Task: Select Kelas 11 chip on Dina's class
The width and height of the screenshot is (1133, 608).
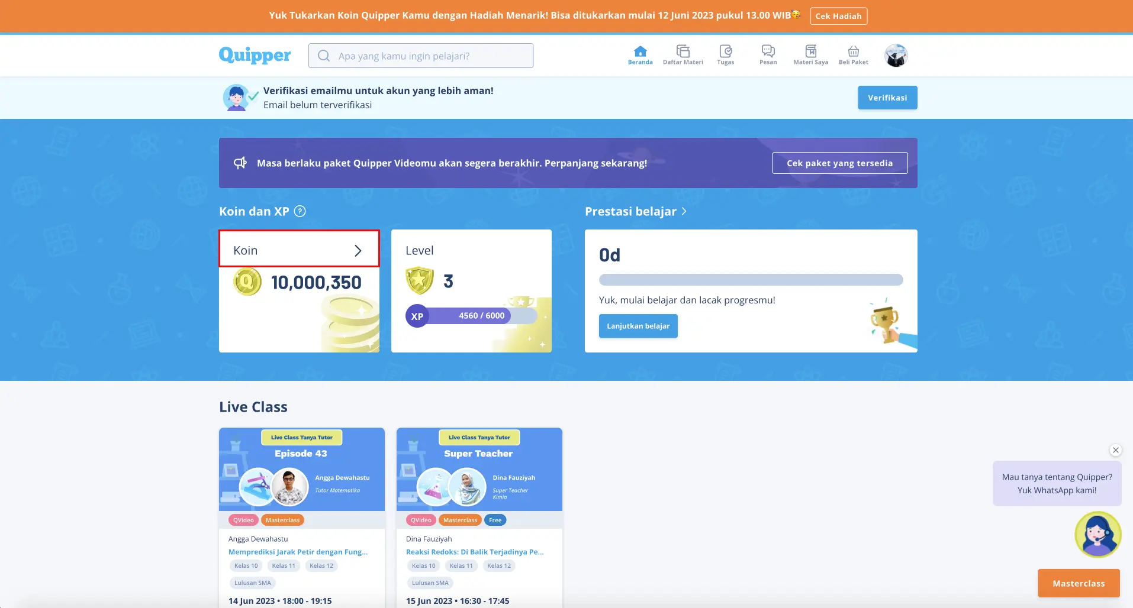Action: click(x=461, y=566)
